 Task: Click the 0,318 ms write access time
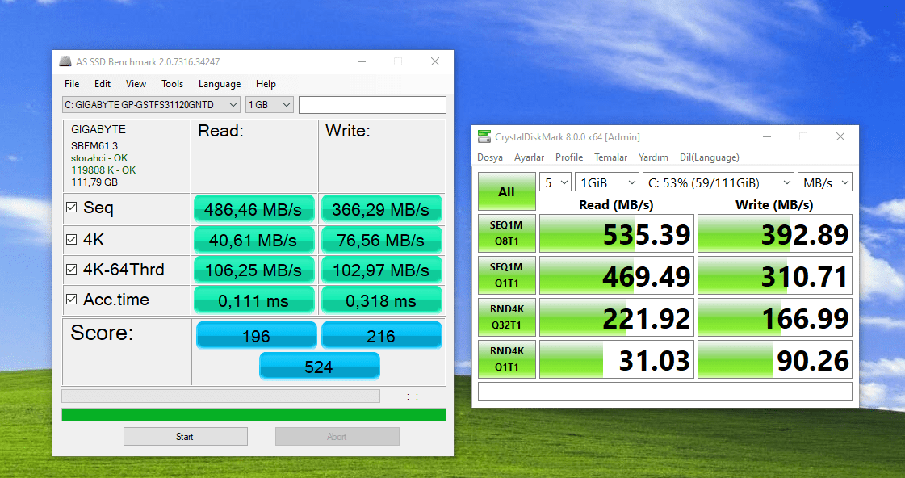coord(382,300)
